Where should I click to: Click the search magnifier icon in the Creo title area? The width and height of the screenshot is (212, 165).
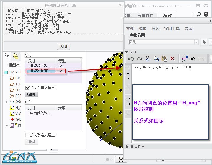point(199,14)
